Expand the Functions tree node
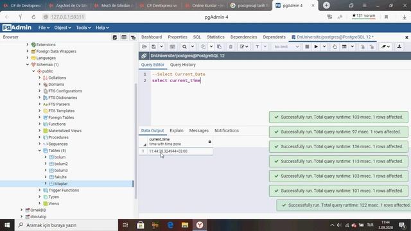Screen dimensions: 411x231 click(x=40, y=124)
